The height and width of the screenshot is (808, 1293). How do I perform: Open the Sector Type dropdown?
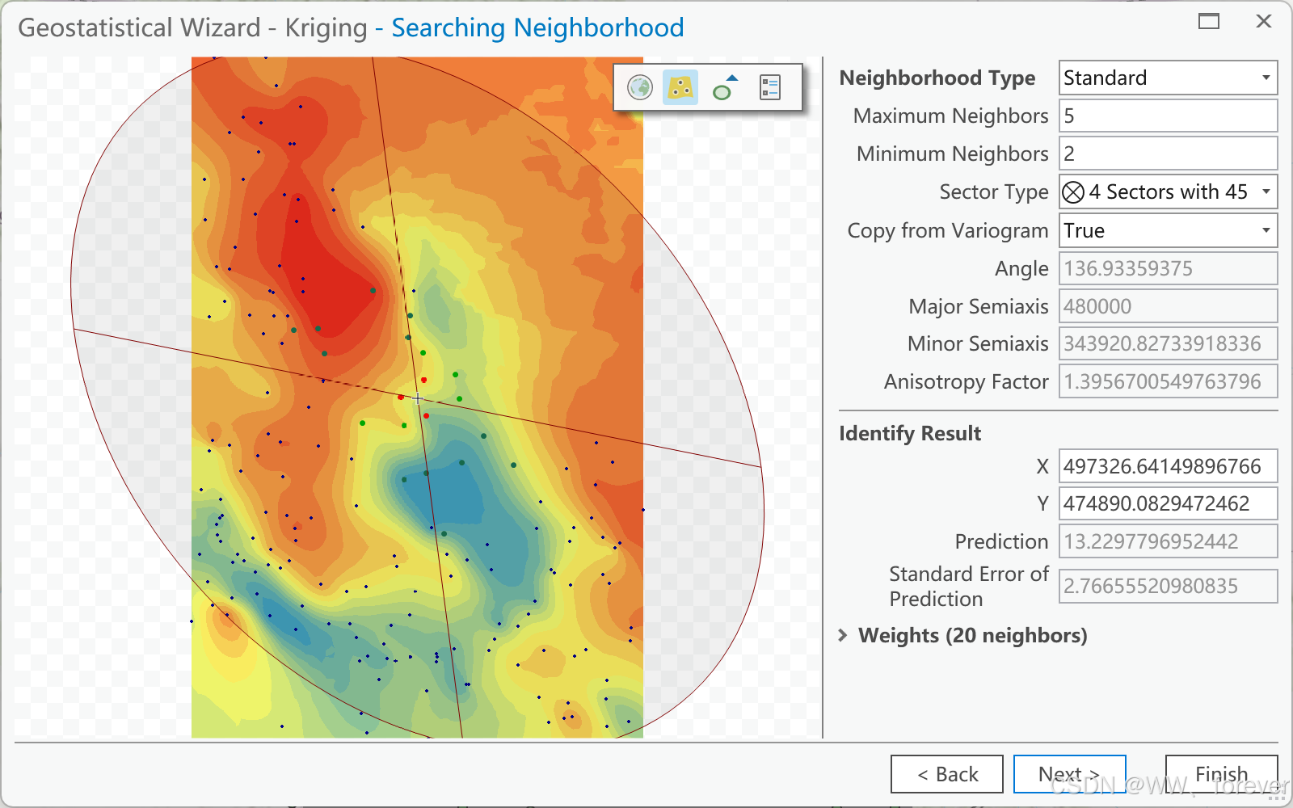pos(1168,191)
